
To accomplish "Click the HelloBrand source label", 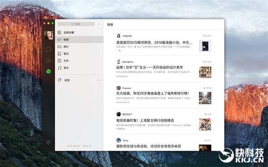I will click(x=122, y=76).
